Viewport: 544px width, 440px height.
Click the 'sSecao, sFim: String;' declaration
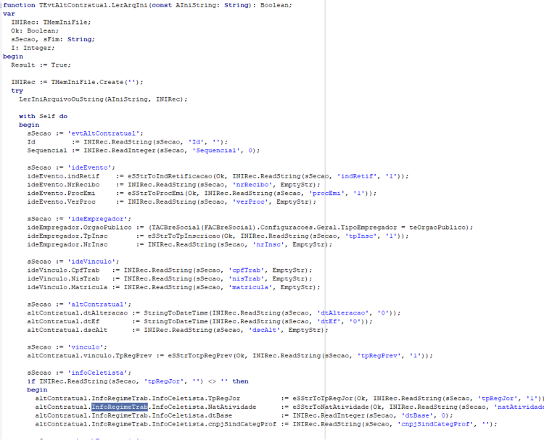coord(53,39)
